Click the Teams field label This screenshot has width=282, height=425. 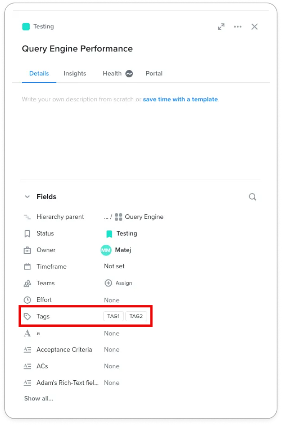(46, 283)
